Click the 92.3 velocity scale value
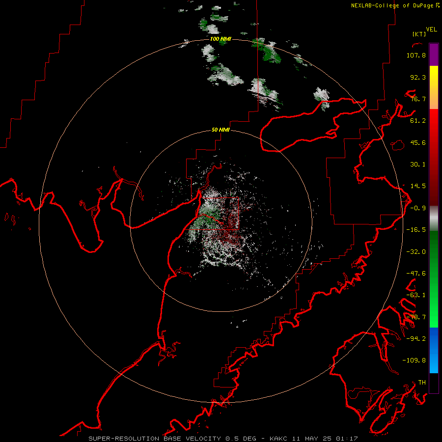Viewport: 442px width, 442px height. (x=418, y=77)
